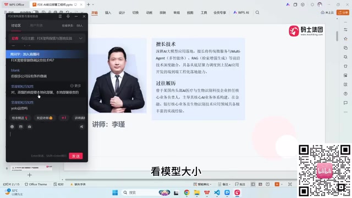This screenshot has width=352, height=198.
Task: Click the yolo这些吗 chat message
Action: (x=19, y=108)
